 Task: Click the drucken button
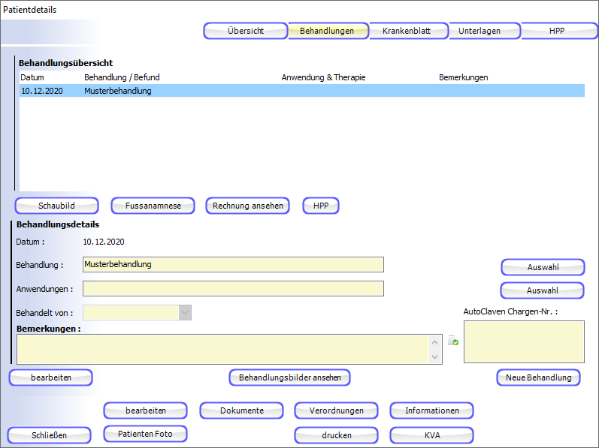(336, 435)
